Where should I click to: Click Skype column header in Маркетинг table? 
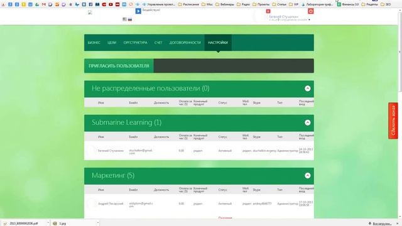(x=256, y=190)
